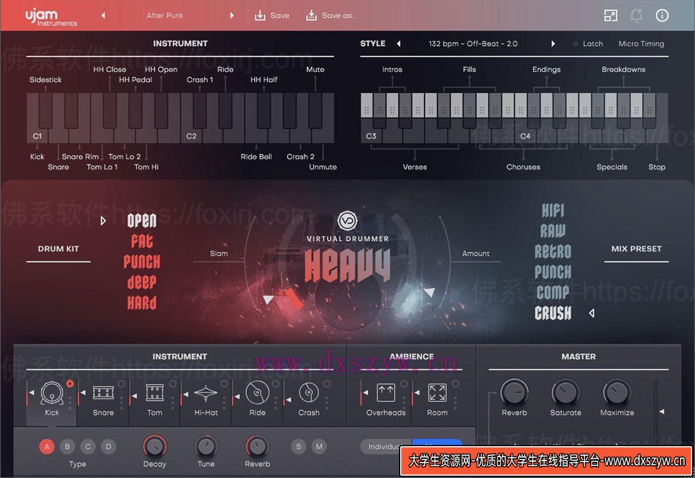Switch to Individual output mode
Viewport: 695px width, 478px height.
pos(386,446)
